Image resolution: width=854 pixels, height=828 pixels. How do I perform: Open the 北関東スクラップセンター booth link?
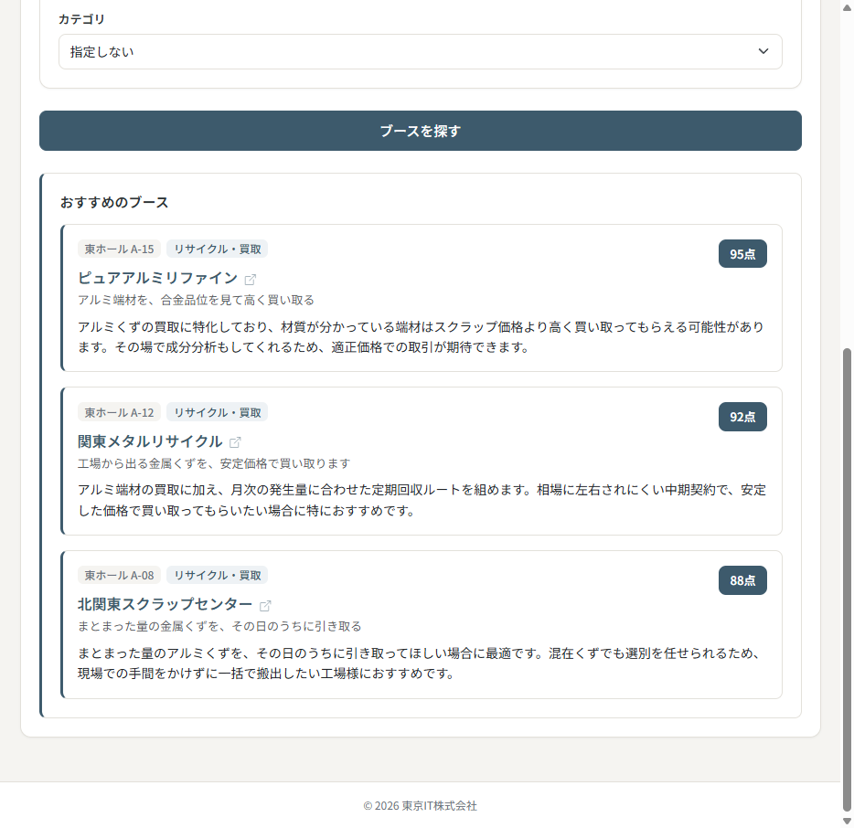click(x=165, y=604)
